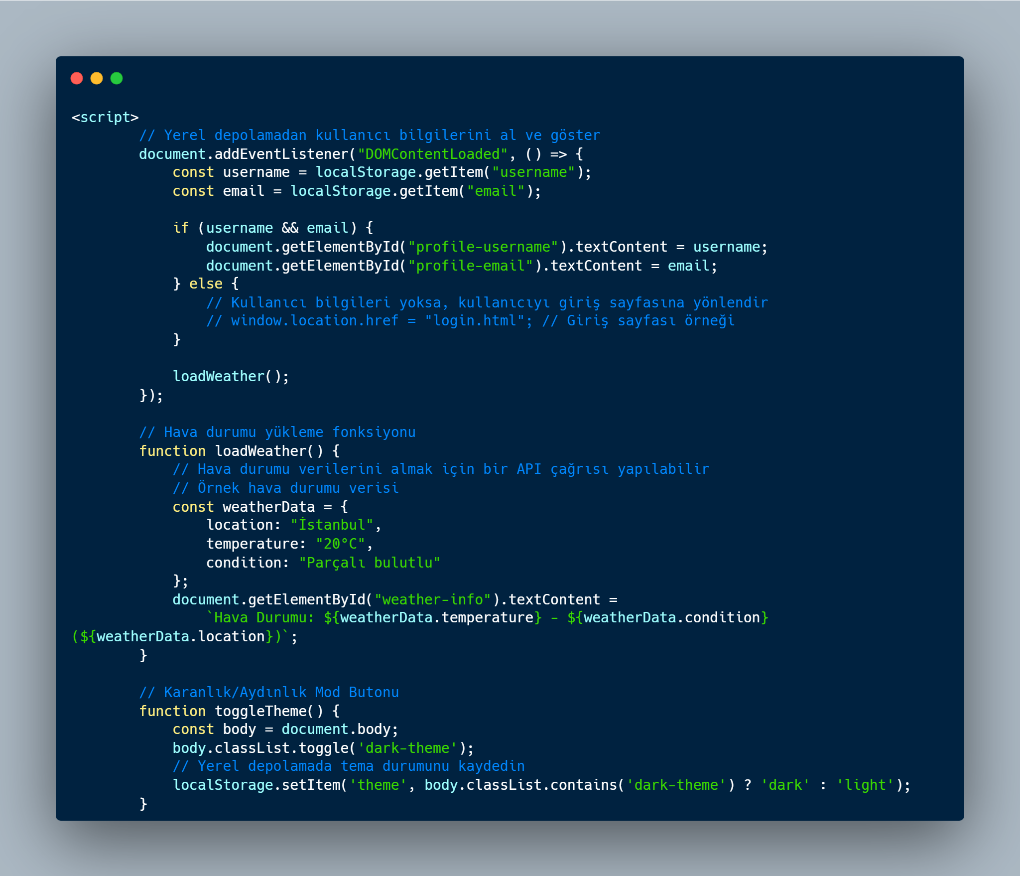Click the 'theme' string in setItem
The image size is (1020, 876).
378,785
